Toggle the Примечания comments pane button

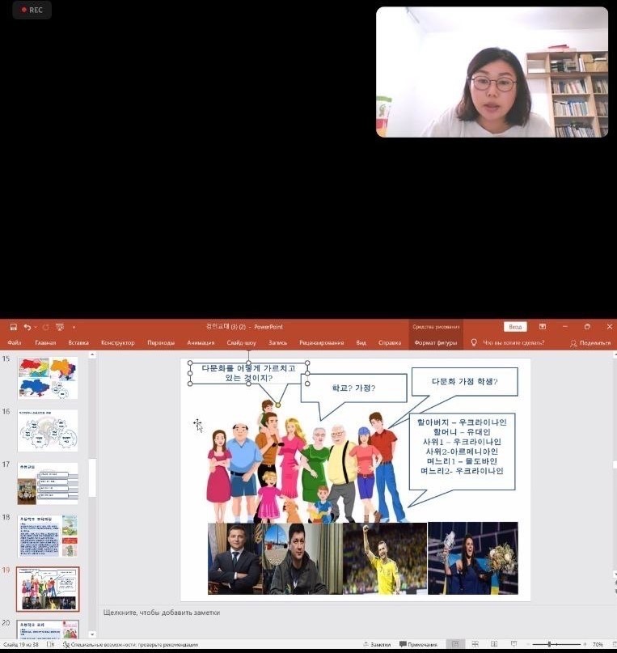coord(418,644)
